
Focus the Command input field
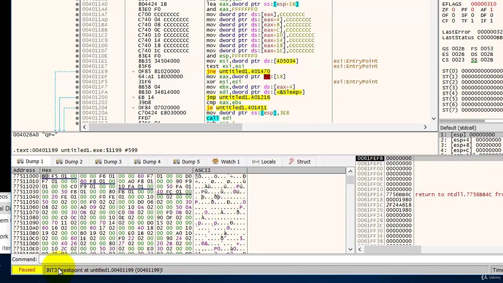270,259
